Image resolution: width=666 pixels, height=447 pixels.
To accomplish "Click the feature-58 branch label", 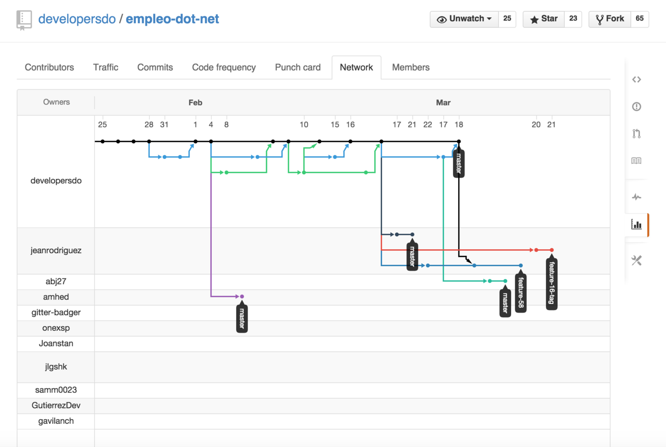I will [x=521, y=292].
